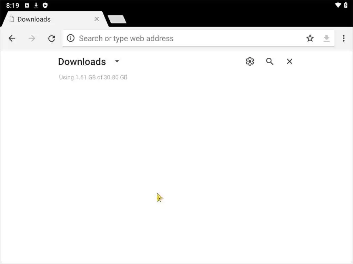Open the three-dot browser menu
Viewport: 353px width, 264px height.
point(344,38)
